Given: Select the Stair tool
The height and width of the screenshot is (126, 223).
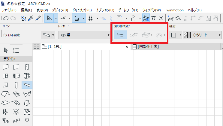Looking at the screenshot, I should coord(5,121).
